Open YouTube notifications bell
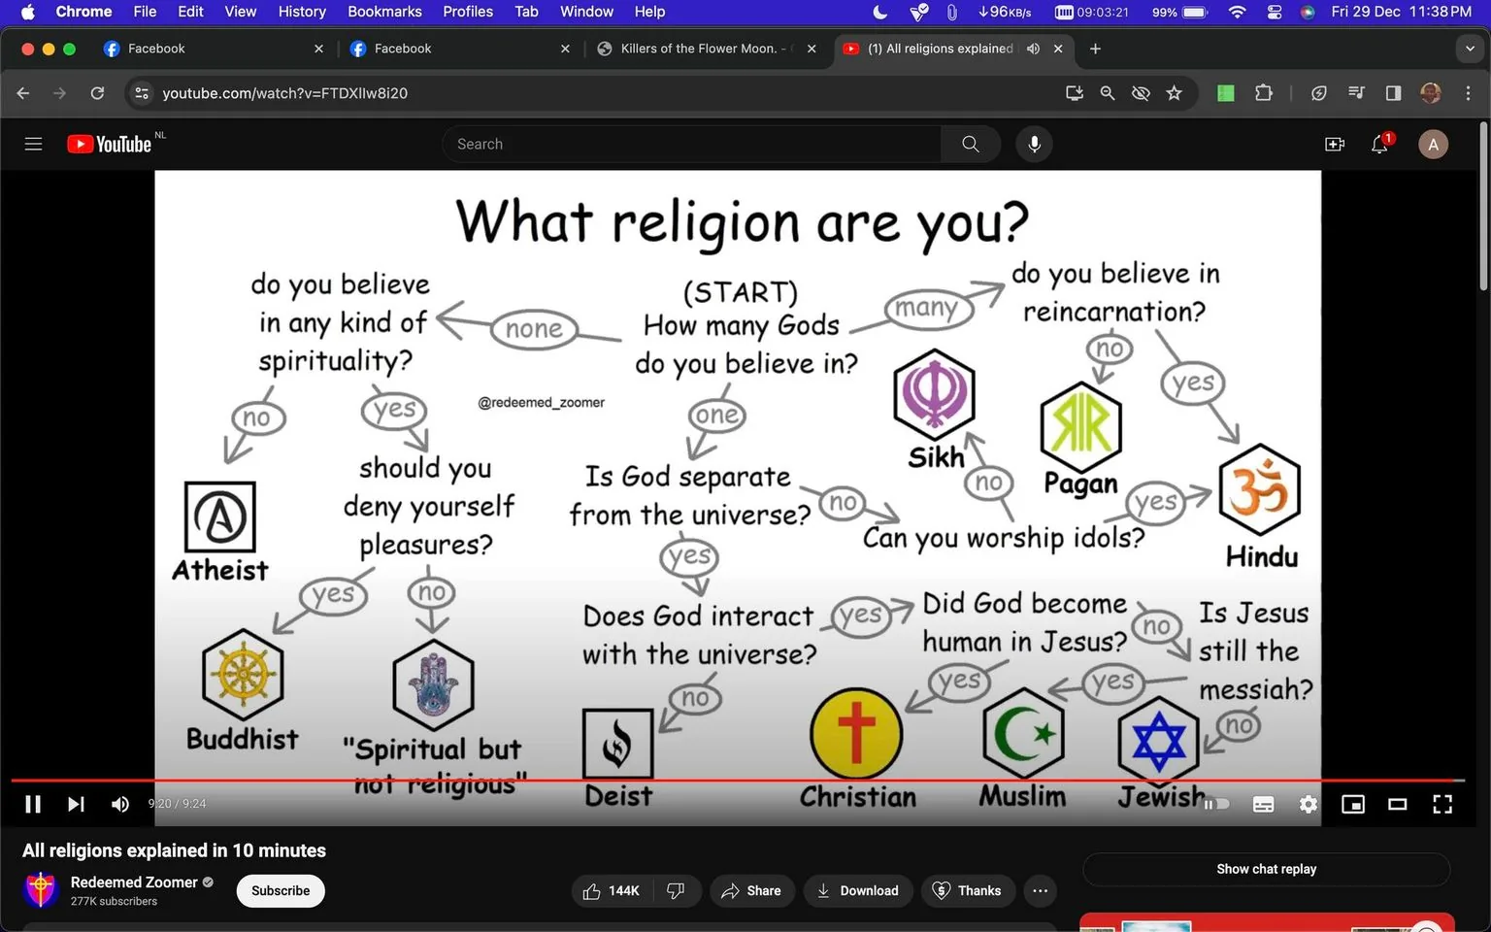 1378,144
